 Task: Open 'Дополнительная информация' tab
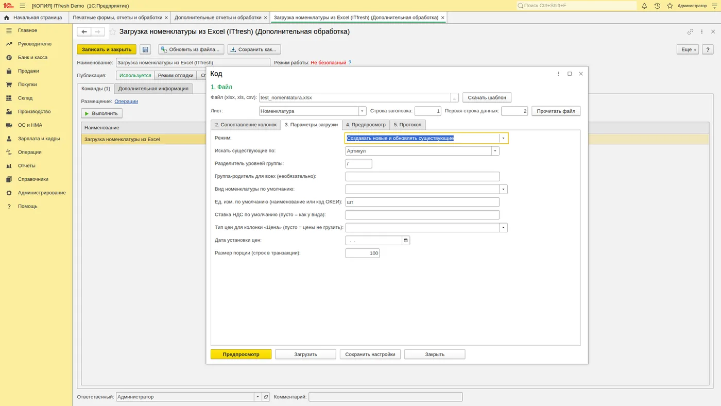pos(153,89)
